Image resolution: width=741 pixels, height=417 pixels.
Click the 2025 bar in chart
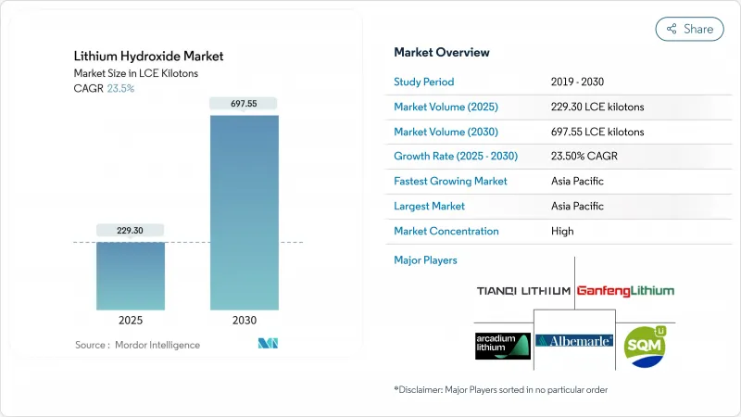(x=130, y=275)
